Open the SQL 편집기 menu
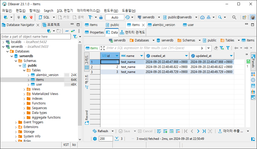Viewport: 257px width, 149px height. click(65, 11)
